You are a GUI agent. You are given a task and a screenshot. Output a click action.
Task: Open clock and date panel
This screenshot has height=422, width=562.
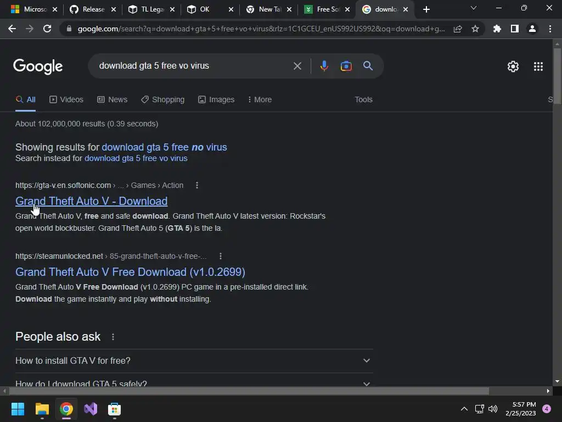pyautogui.click(x=521, y=409)
